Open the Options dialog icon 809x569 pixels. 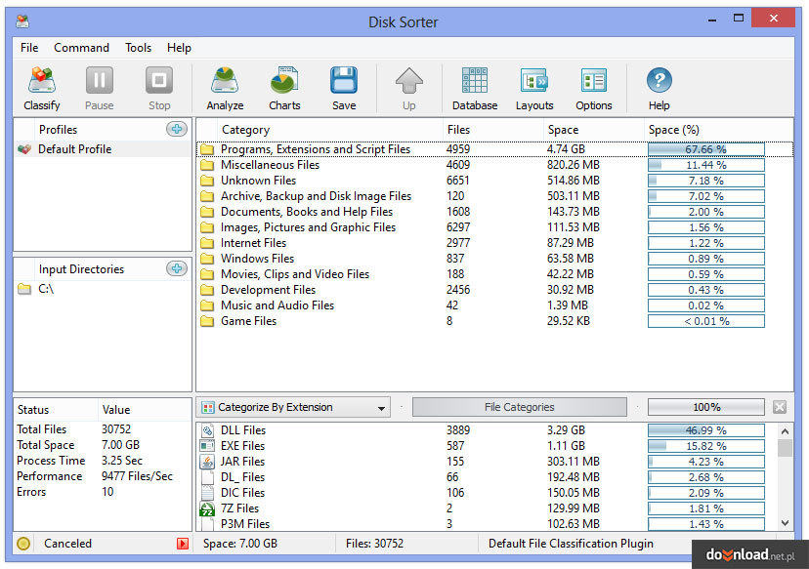coord(594,81)
